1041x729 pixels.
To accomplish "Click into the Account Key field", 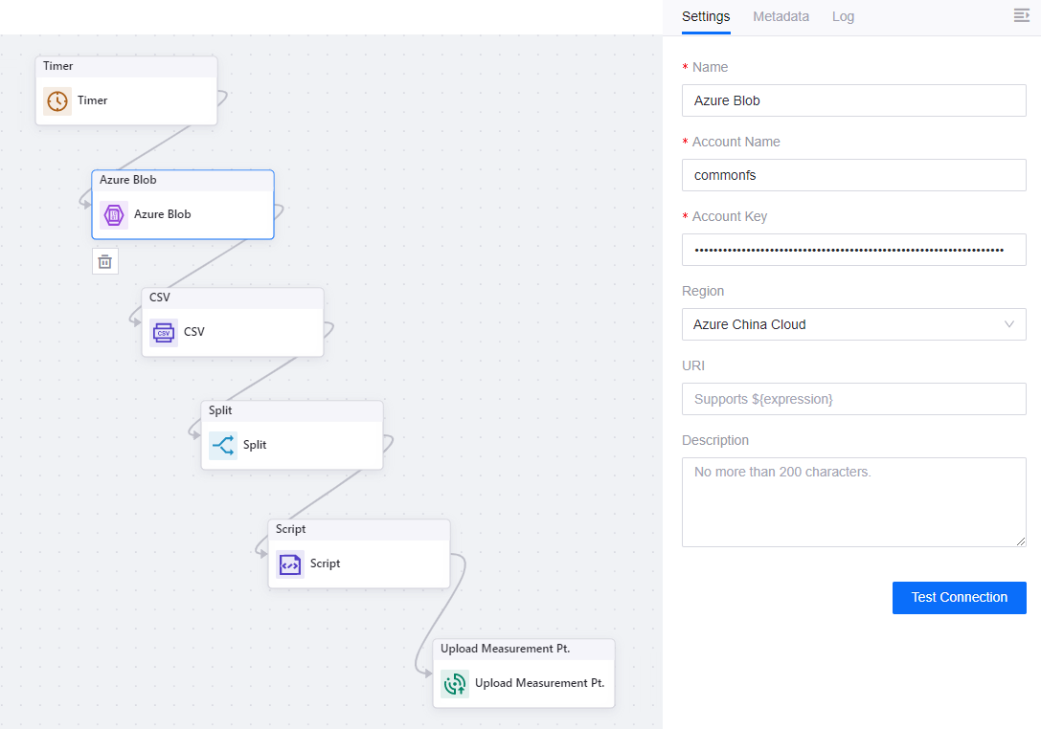I will pyautogui.click(x=853, y=250).
